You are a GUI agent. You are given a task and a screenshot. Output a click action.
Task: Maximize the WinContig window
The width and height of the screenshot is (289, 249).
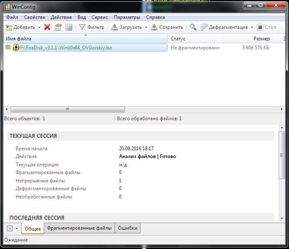point(261,5)
